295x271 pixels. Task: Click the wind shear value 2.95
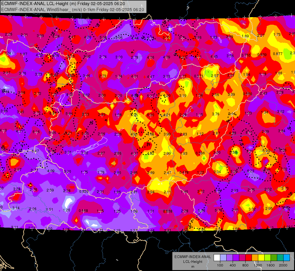coord(269,208)
